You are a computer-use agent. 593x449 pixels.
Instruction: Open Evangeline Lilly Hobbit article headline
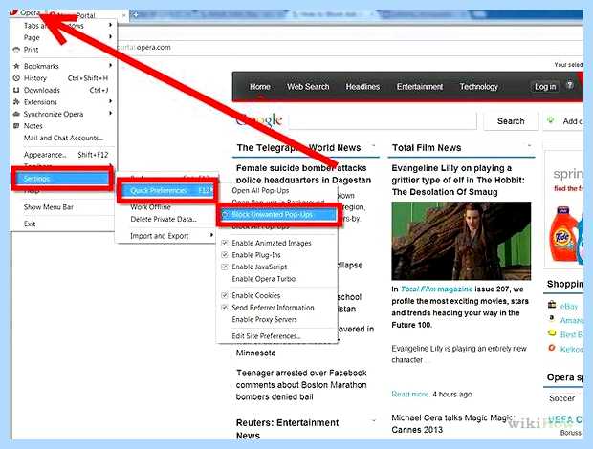point(458,181)
